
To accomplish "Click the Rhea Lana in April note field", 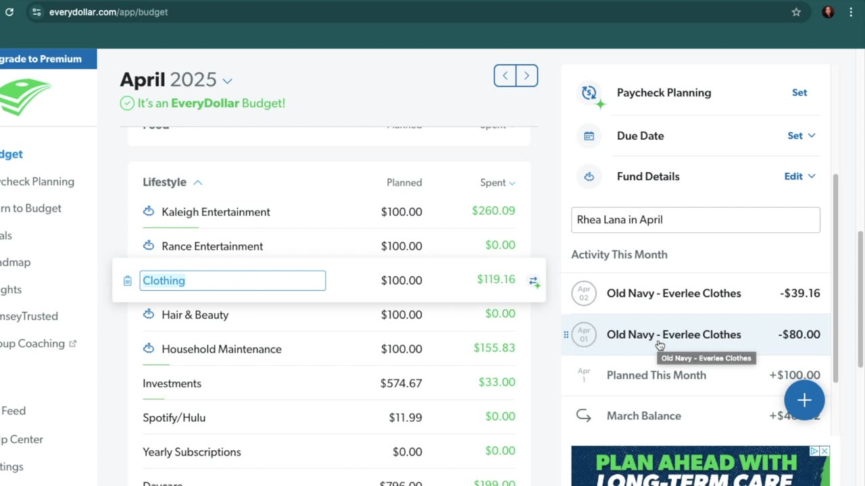I will coord(695,220).
